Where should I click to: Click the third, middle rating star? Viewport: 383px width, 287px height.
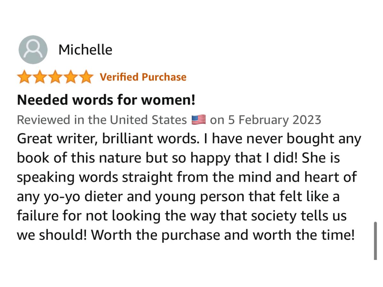click(x=55, y=77)
